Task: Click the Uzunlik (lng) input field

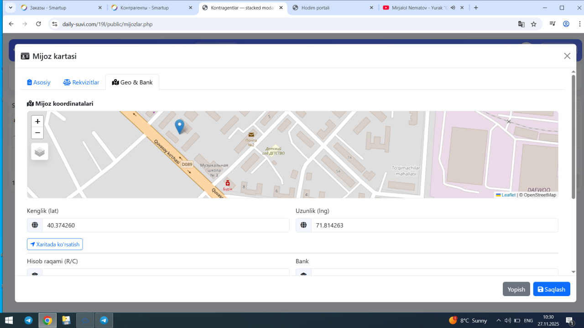Action: click(434, 225)
